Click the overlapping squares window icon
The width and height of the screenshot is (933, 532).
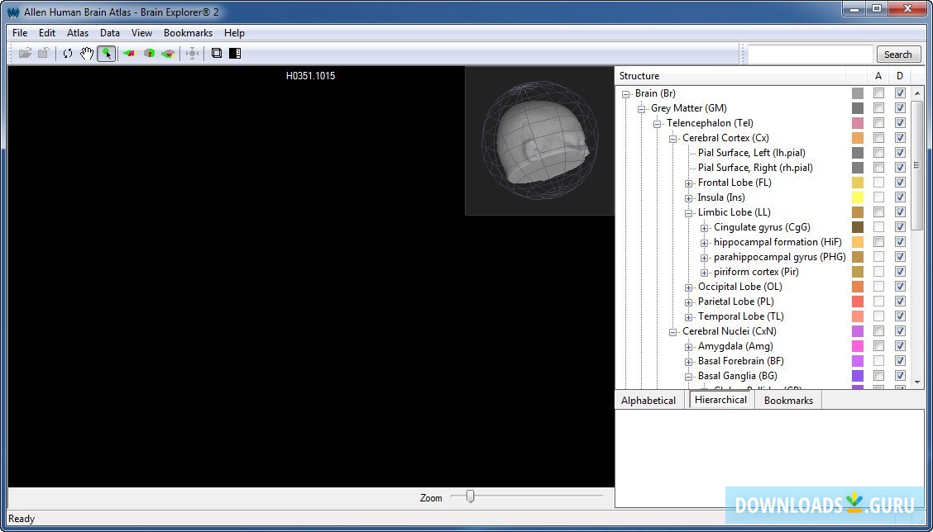tap(217, 54)
